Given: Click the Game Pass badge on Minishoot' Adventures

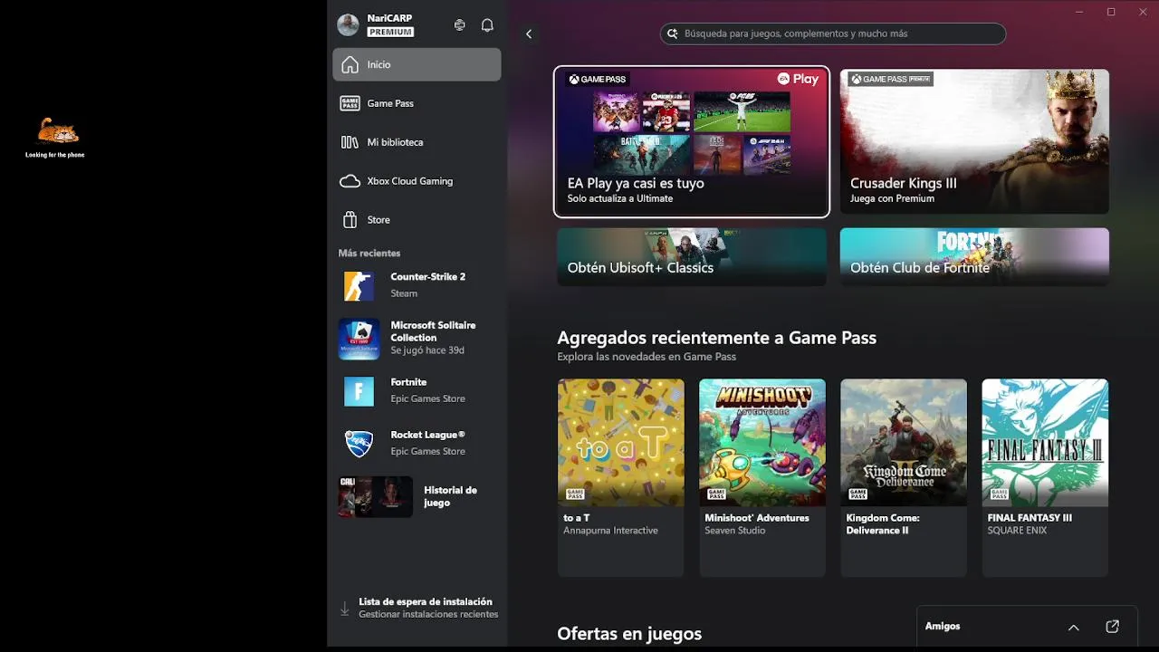Looking at the screenshot, I should [715, 494].
